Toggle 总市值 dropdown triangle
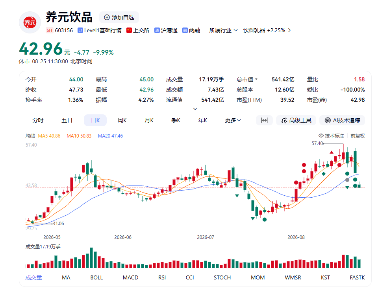Screen dimensions: 378x292 (x=256, y=79)
